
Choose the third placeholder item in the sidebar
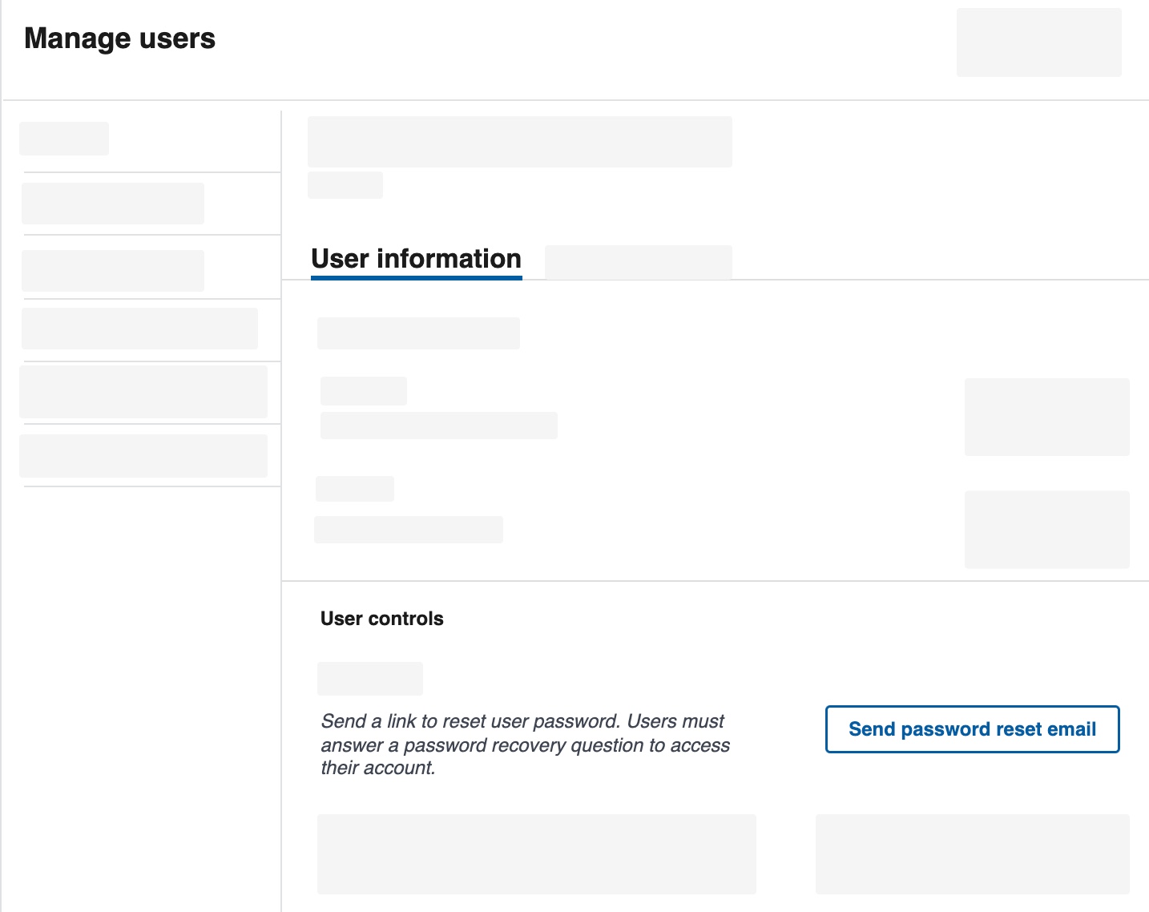pos(113,271)
